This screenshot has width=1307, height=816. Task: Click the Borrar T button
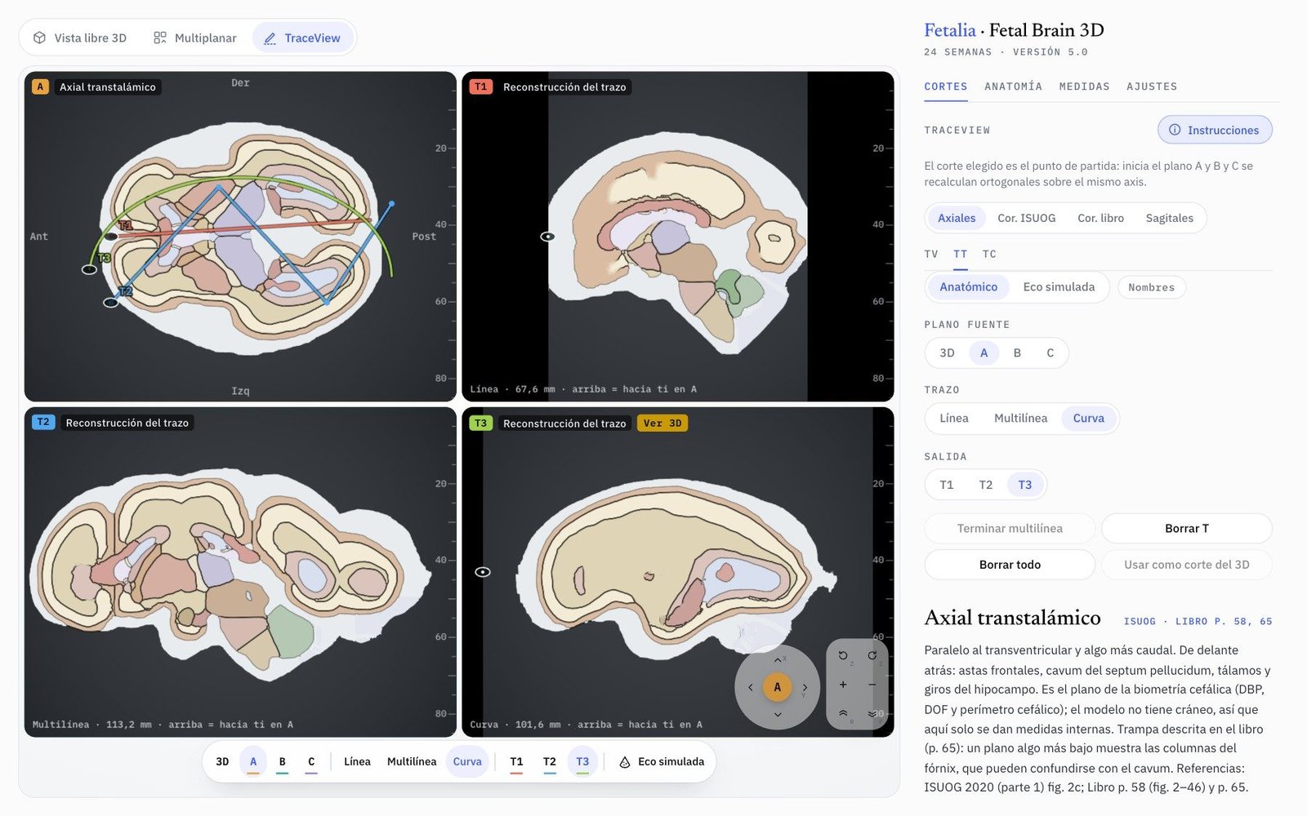[x=1186, y=528]
